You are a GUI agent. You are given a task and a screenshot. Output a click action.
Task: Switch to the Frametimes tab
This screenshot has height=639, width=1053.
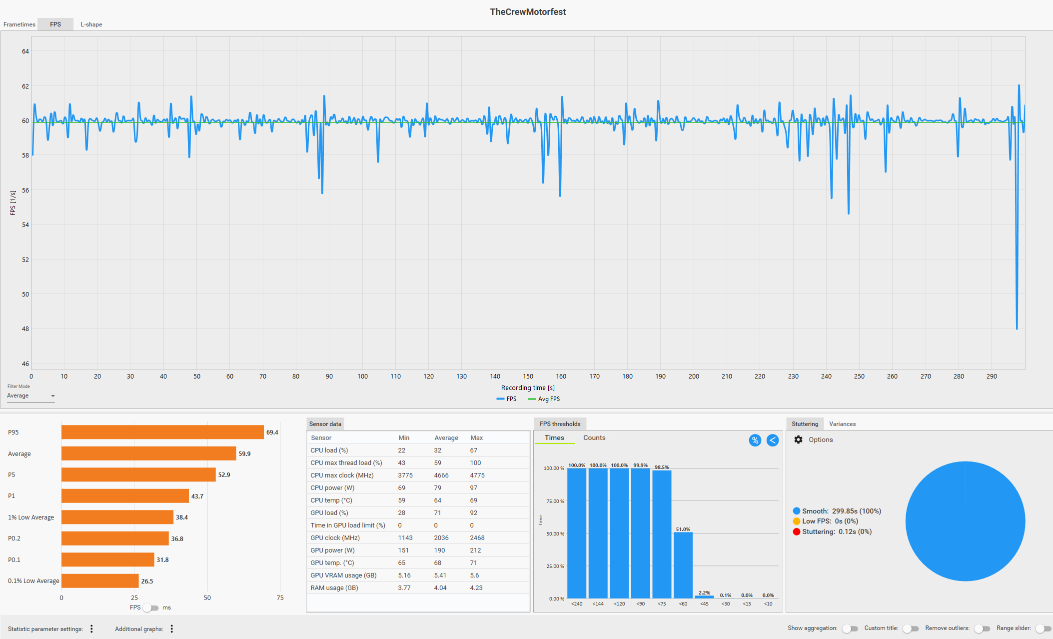pyautogui.click(x=19, y=24)
